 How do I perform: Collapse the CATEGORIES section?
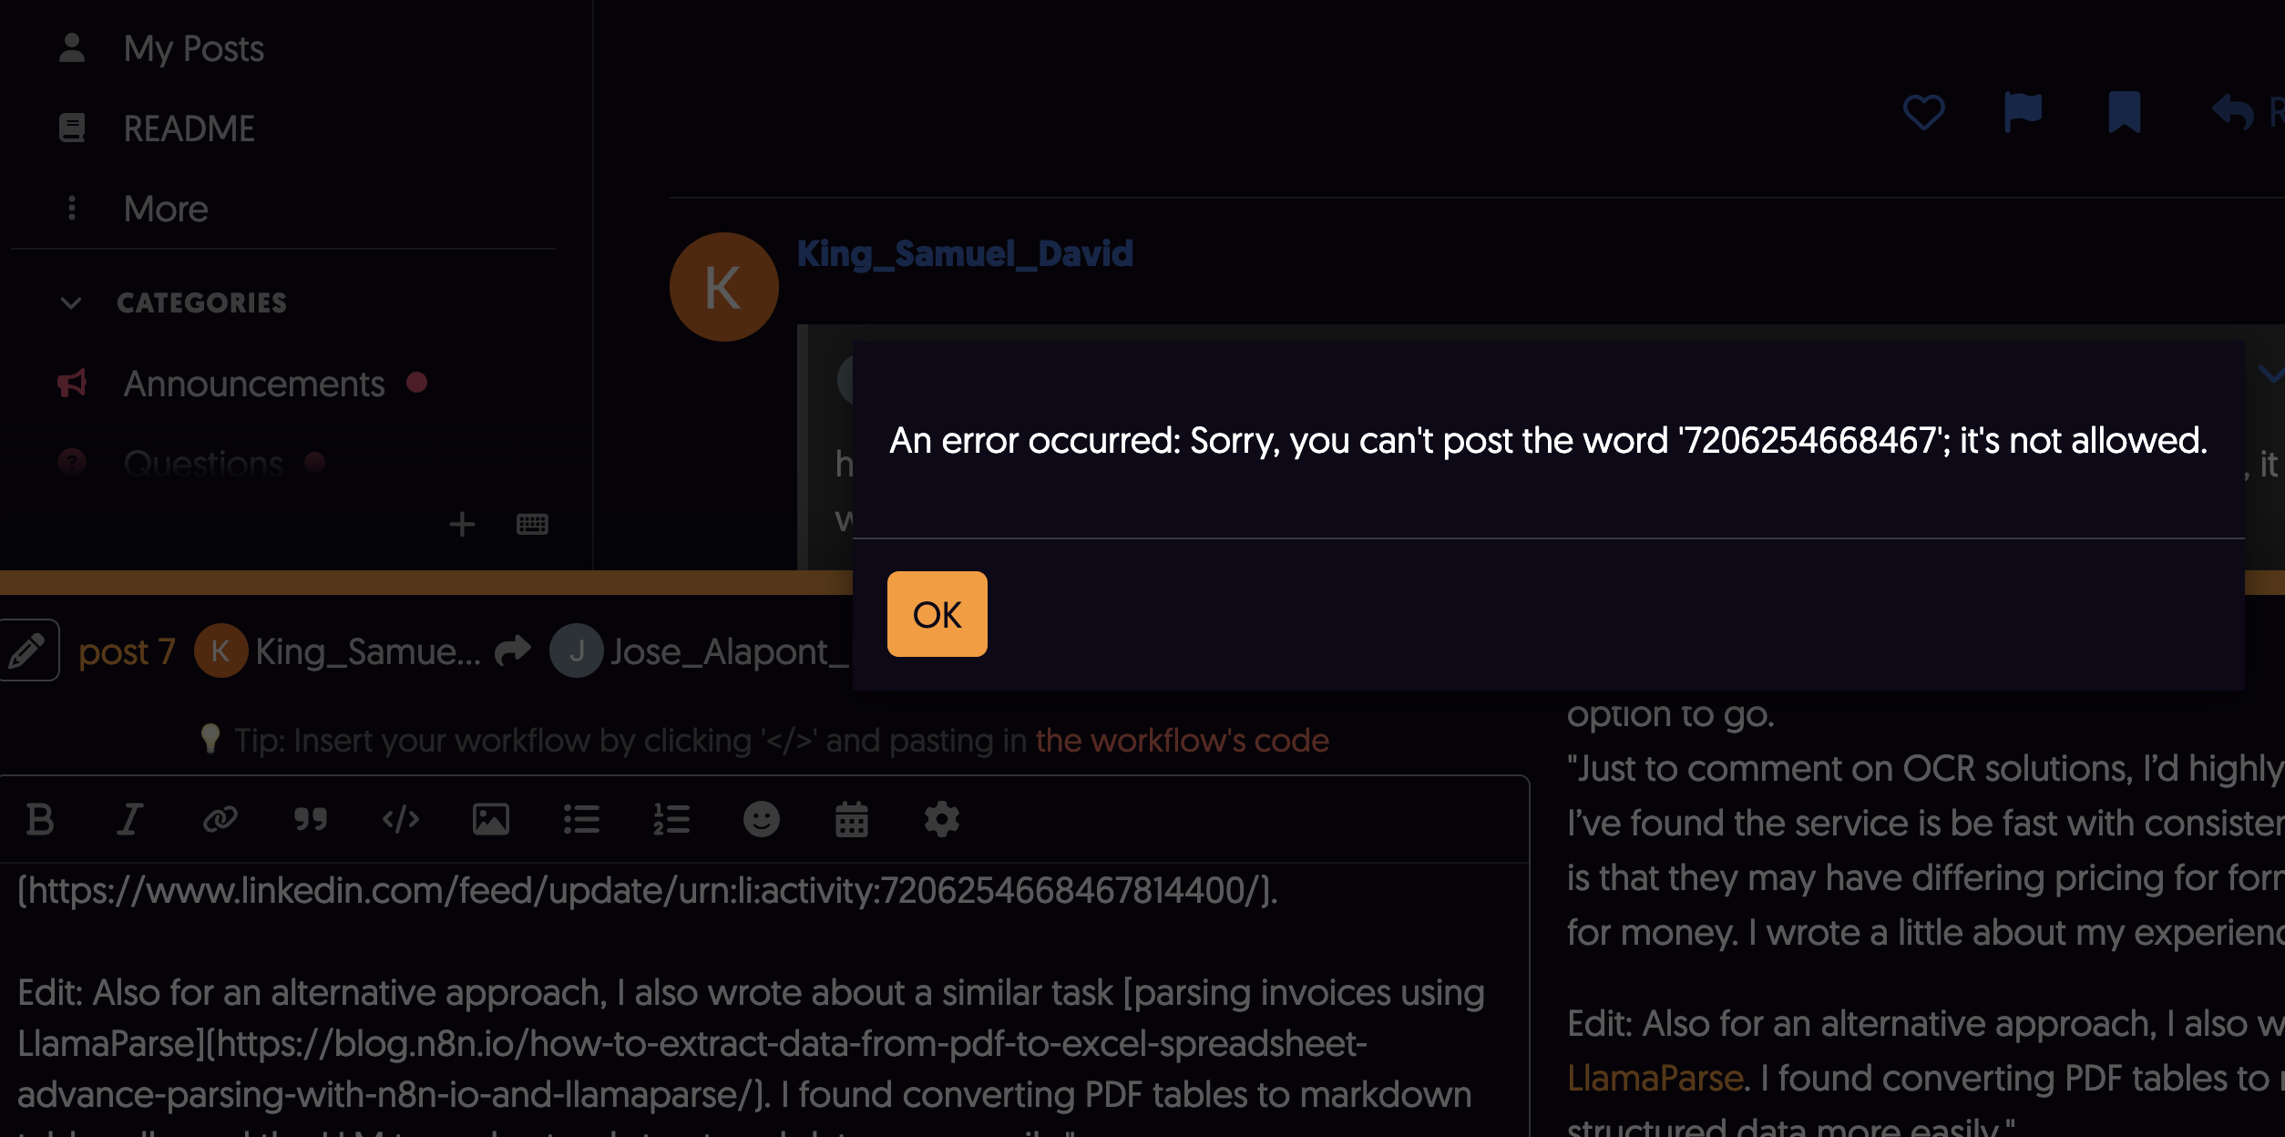pyautogui.click(x=173, y=302)
